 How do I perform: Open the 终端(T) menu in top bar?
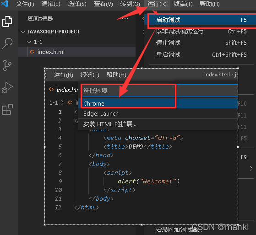pyautogui.click(x=183, y=4)
